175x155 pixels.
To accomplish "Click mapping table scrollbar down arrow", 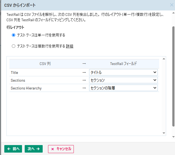I will (164, 133).
